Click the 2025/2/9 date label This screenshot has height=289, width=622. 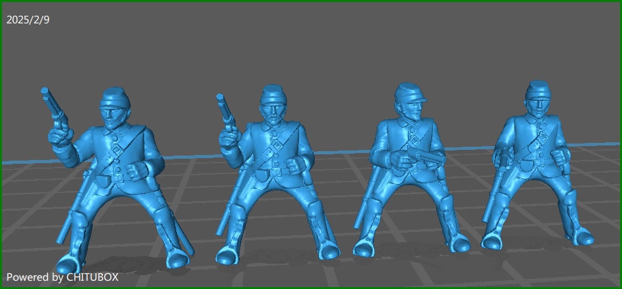[x=28, y=20]
